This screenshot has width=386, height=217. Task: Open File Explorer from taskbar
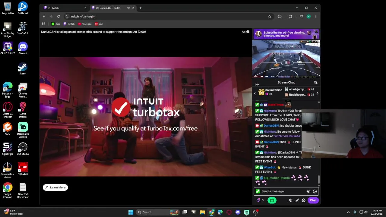(202, 212)
